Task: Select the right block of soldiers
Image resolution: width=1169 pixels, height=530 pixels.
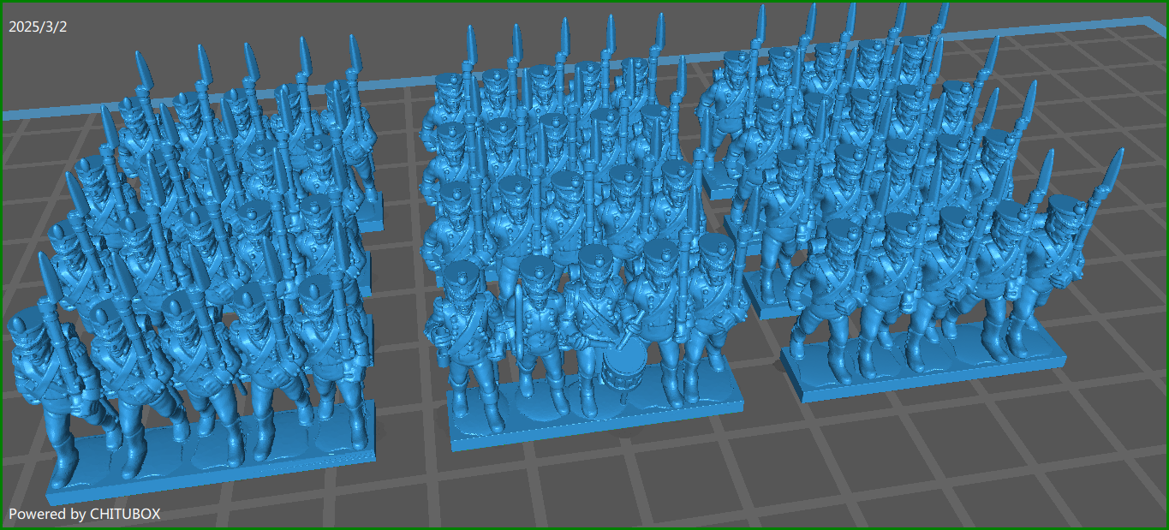Action: [x=899, y=214]
